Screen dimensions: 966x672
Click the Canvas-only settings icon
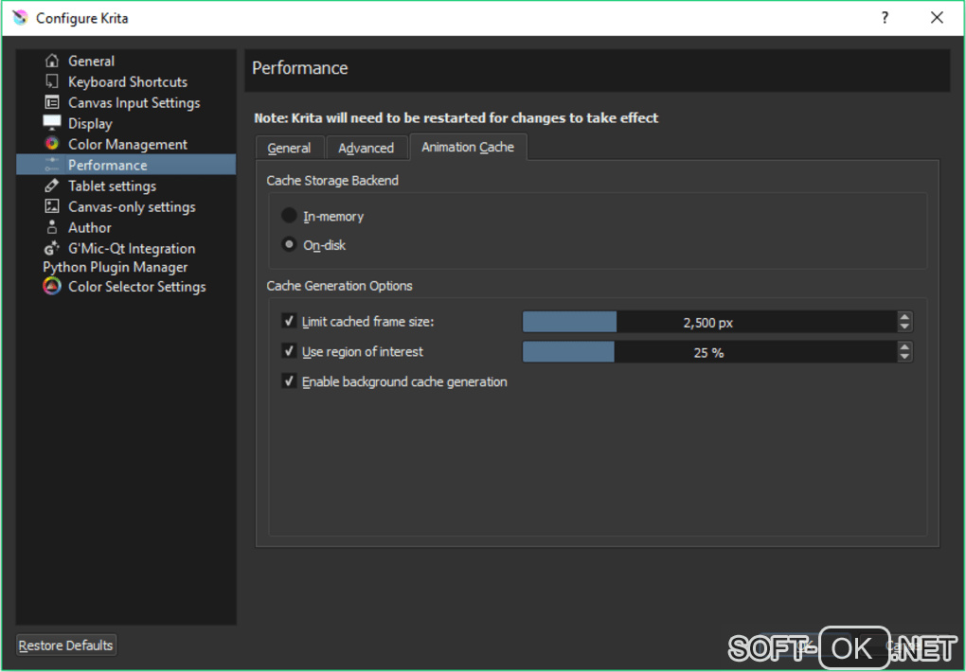pyautogui.click(x=52, y=206)
